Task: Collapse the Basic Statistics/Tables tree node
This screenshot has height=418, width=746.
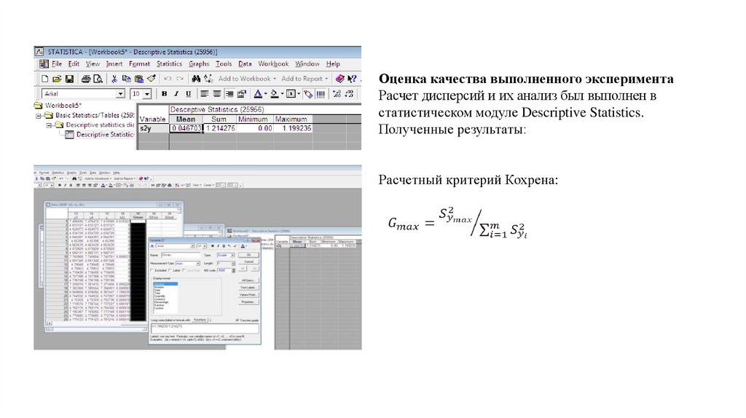Action: pyautogui.click(x=40, y=115)
